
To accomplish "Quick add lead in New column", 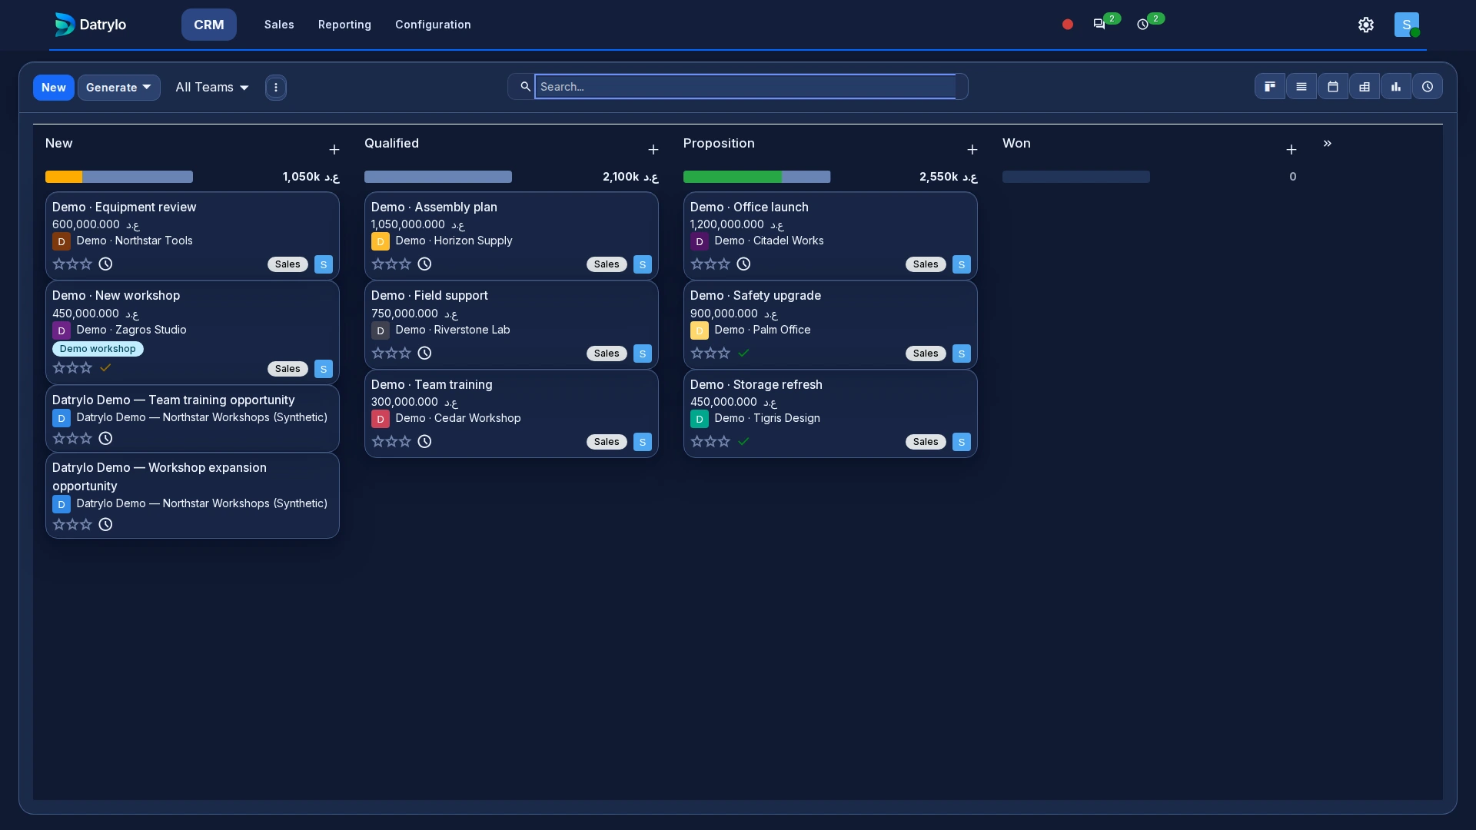I will click(x=334, y=150).
